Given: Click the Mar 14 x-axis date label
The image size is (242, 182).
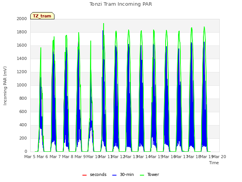Looking at the screenshot, I should click(143, 157).
